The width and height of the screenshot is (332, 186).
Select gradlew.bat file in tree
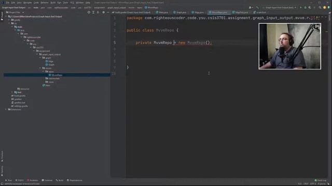point(19,103)
